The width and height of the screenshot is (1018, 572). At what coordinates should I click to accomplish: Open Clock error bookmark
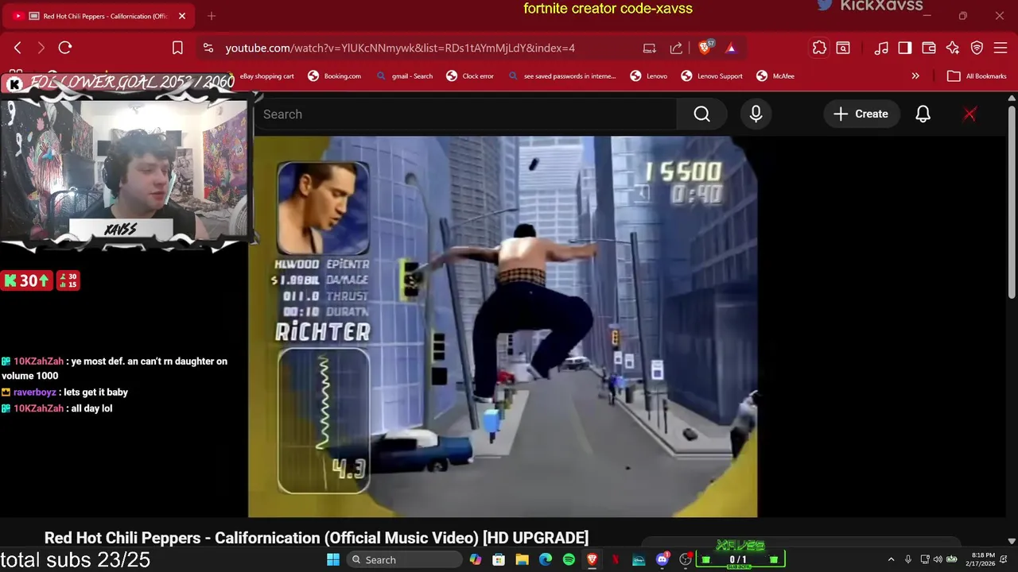[x=470, y=76]
